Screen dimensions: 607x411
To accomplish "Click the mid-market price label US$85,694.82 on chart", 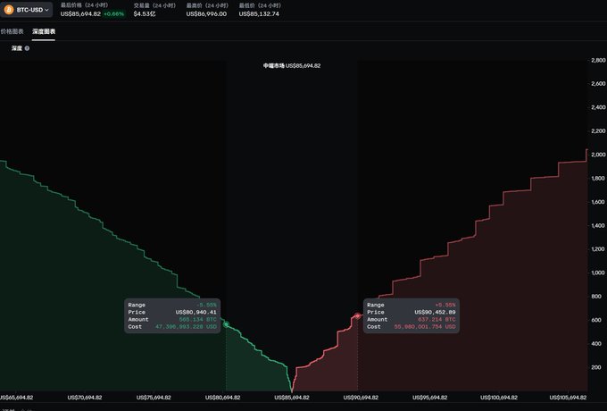I will [303, 66].
